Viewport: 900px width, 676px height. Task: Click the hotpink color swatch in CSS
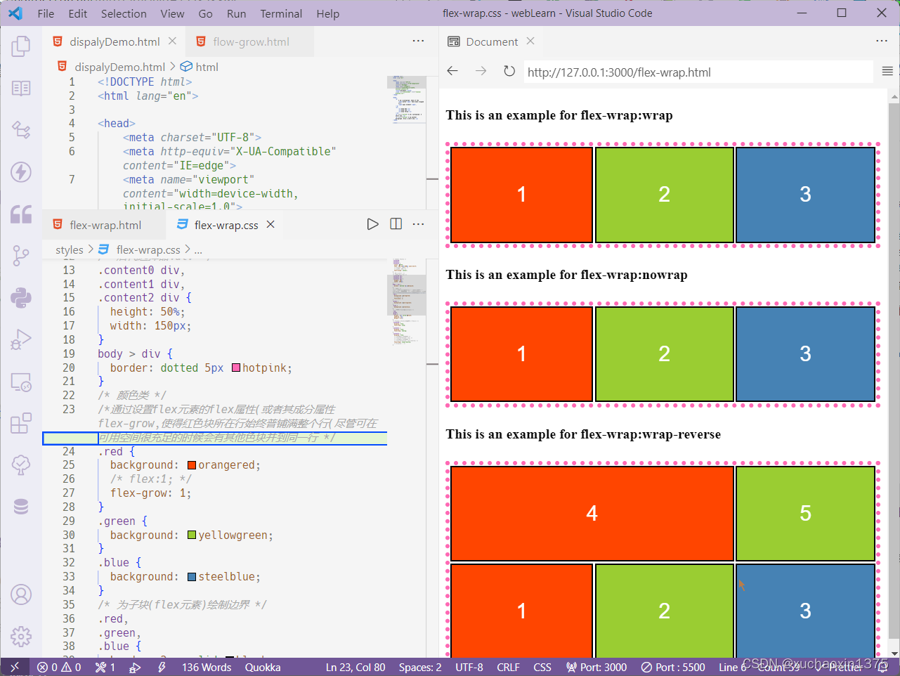tap(236, 368)
